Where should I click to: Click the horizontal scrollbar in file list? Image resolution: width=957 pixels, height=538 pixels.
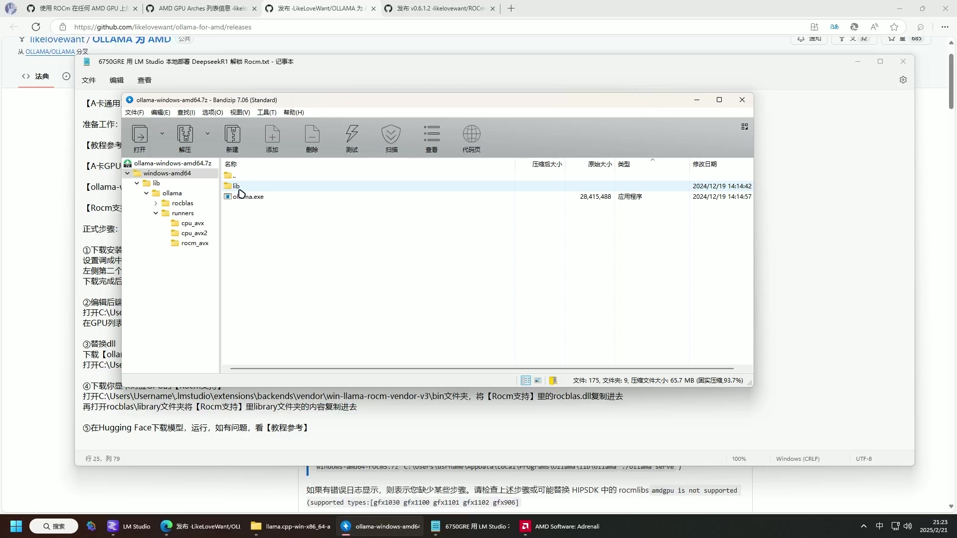pyautogui.click(x=481, y=369)
